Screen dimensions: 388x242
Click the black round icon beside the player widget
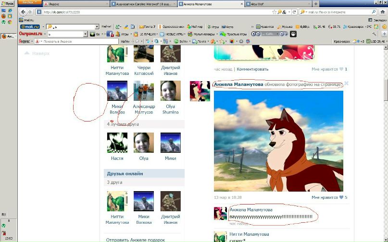[293, 34]
